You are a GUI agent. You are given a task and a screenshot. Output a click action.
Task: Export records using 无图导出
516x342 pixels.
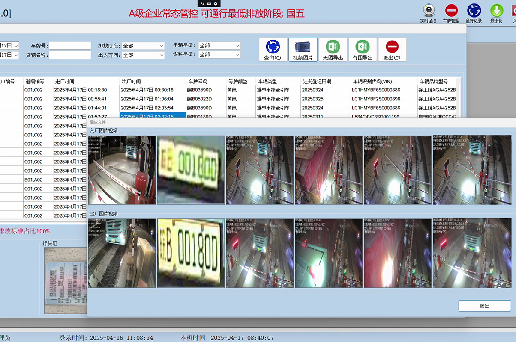point(333,50)
